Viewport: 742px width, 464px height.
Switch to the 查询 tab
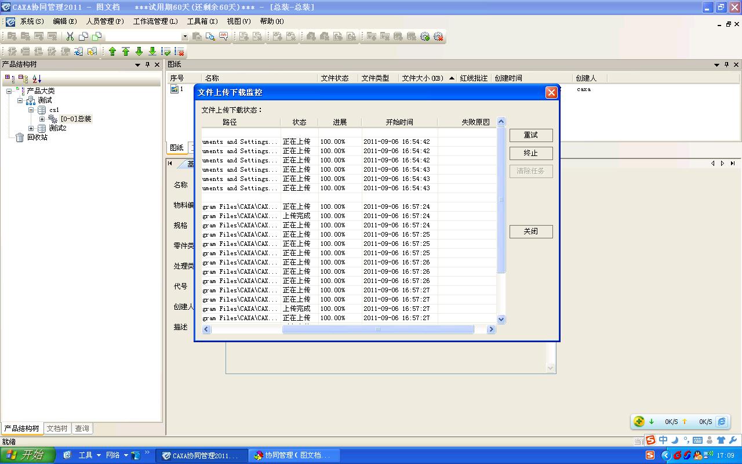82,429
